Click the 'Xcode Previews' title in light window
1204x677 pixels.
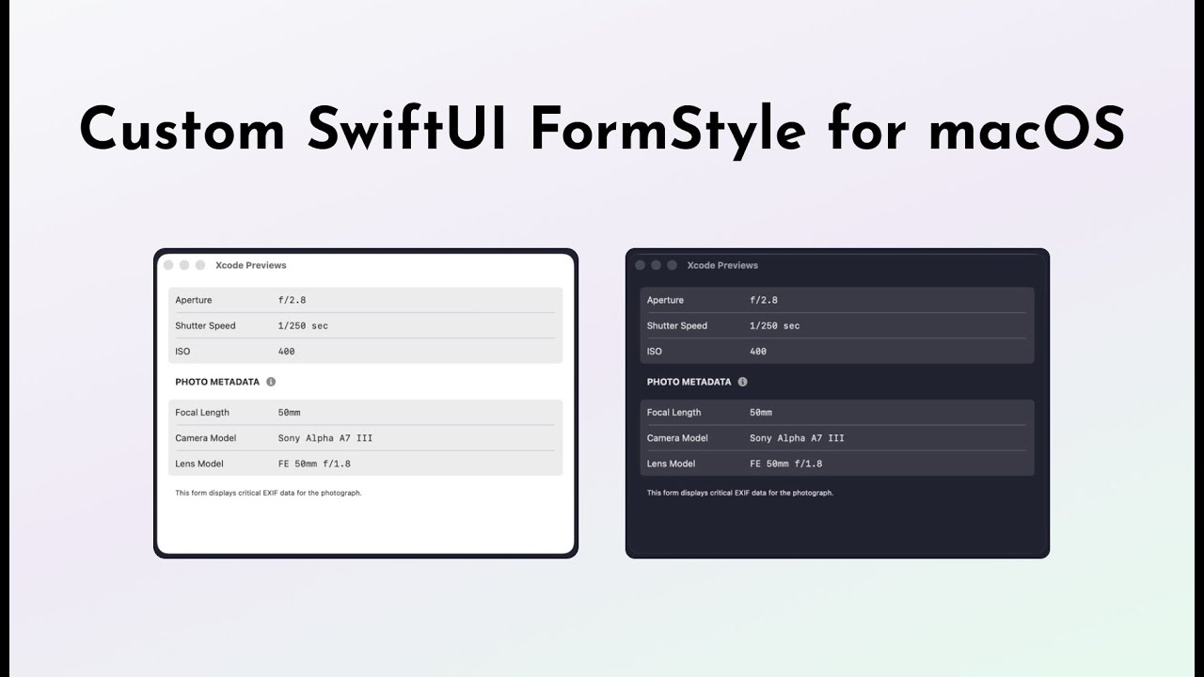click(251, 265)
